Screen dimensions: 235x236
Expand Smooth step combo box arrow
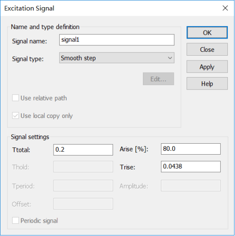[170, 58]
